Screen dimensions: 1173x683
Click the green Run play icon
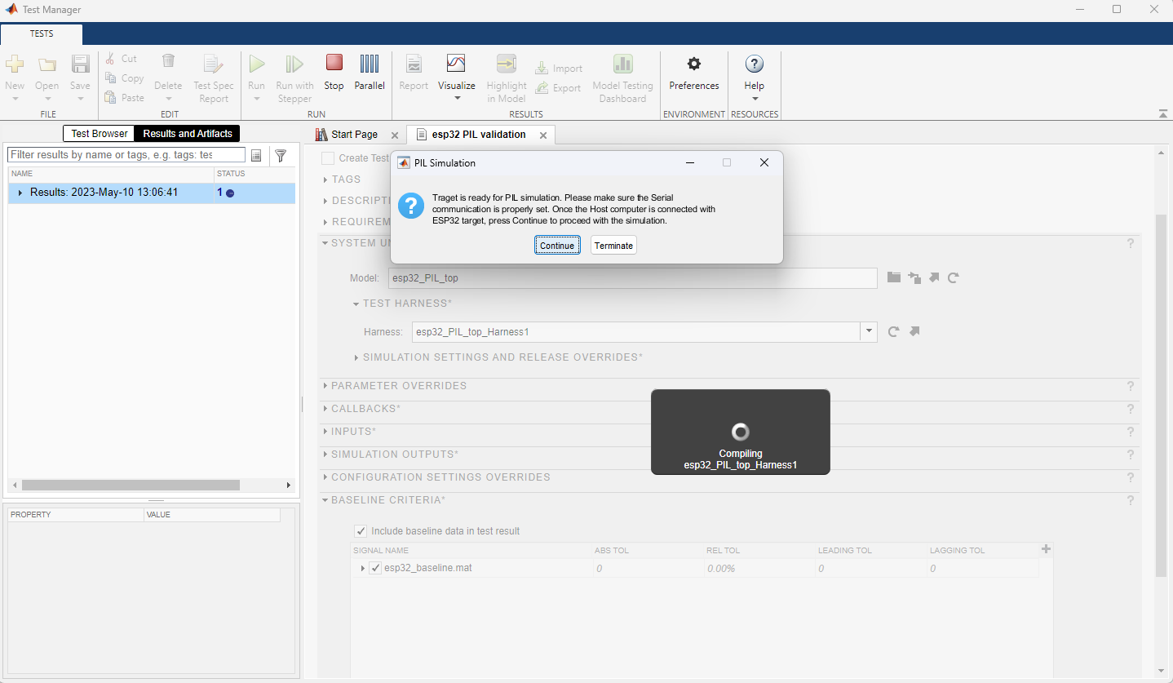point(257,64)
